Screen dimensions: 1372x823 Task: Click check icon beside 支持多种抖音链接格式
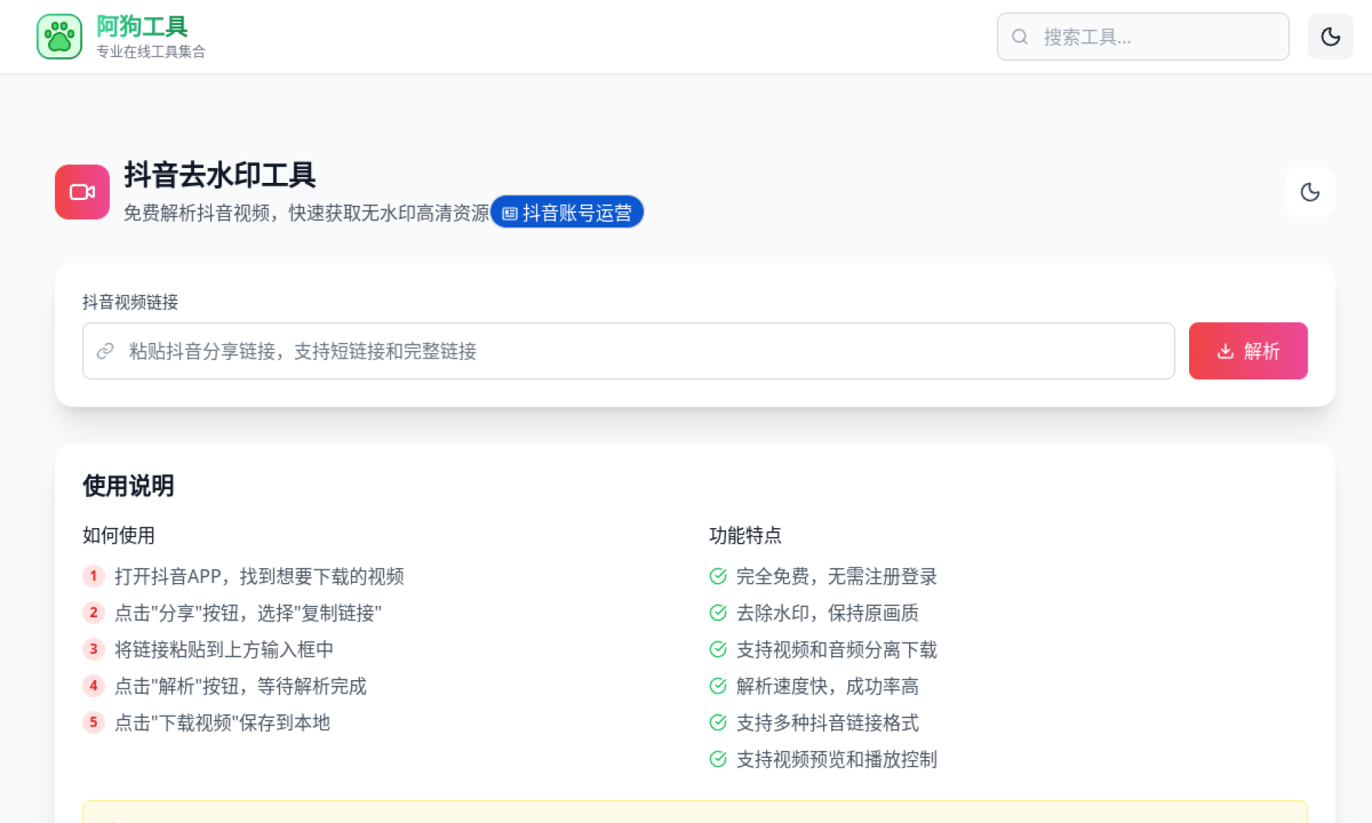[717, 722]
